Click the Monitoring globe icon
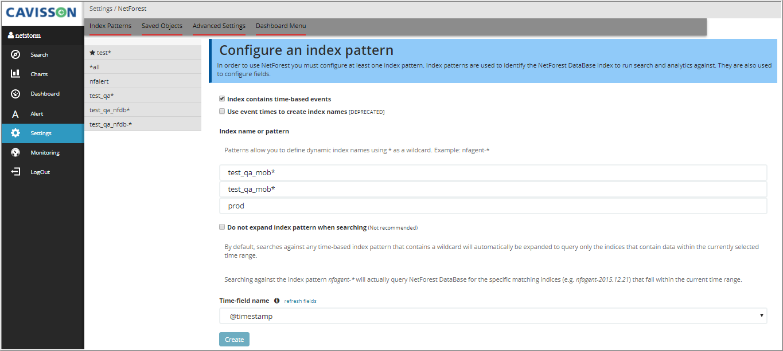 15,153
